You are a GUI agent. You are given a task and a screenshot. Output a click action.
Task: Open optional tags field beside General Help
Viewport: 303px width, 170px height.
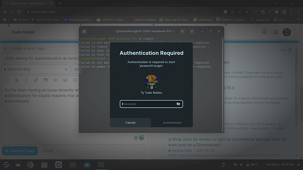click(76, 69)
